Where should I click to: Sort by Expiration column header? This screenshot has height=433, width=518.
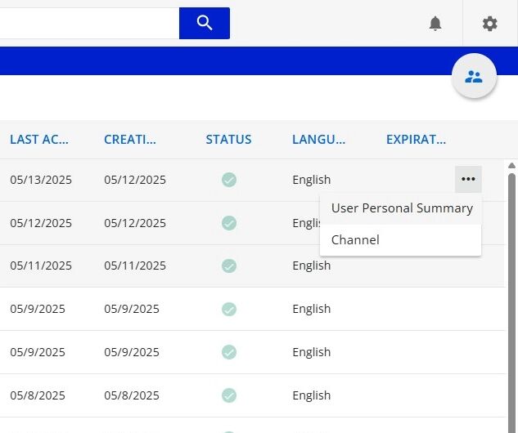pyautogui.click(x=416, y=140)
